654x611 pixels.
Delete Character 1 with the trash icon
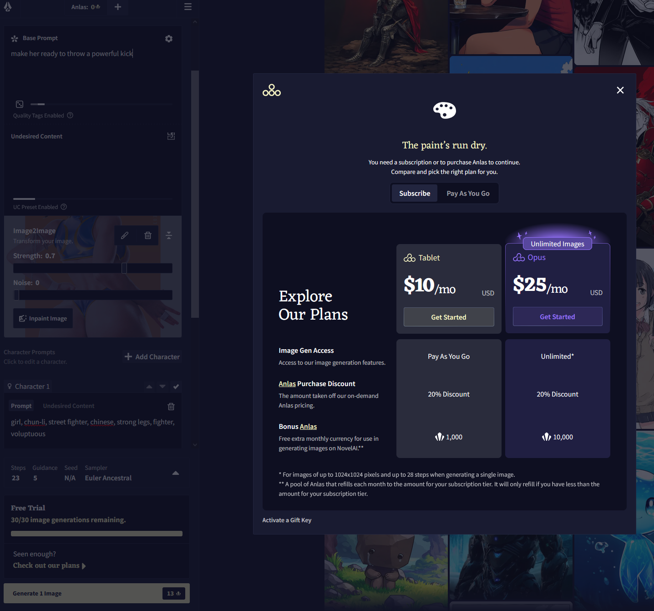pyautogui.click(x=171, y=407)
